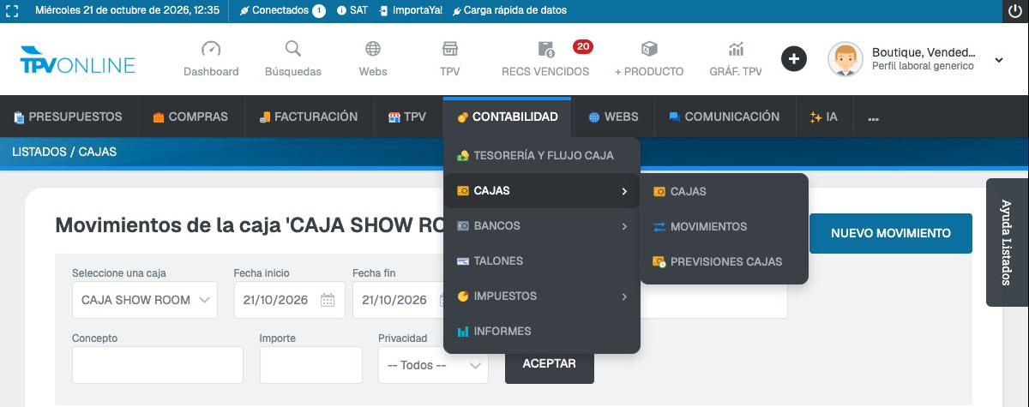
Task: Click the round black plus button
Action: tap(794, 59)
